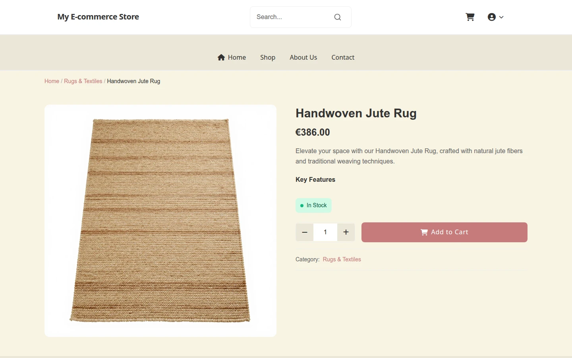This screenshot has height=358, width=572.
Task: Increase quantity with plus button
Action: pos(346,232)
